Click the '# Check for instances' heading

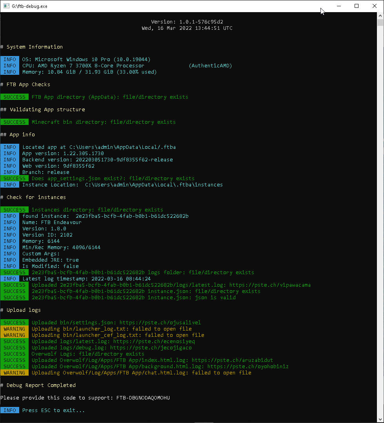click(x=33, y=197)
